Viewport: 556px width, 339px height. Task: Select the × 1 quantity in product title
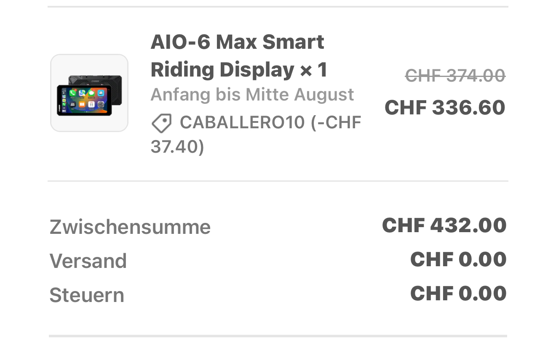click(x=313, y=70)
